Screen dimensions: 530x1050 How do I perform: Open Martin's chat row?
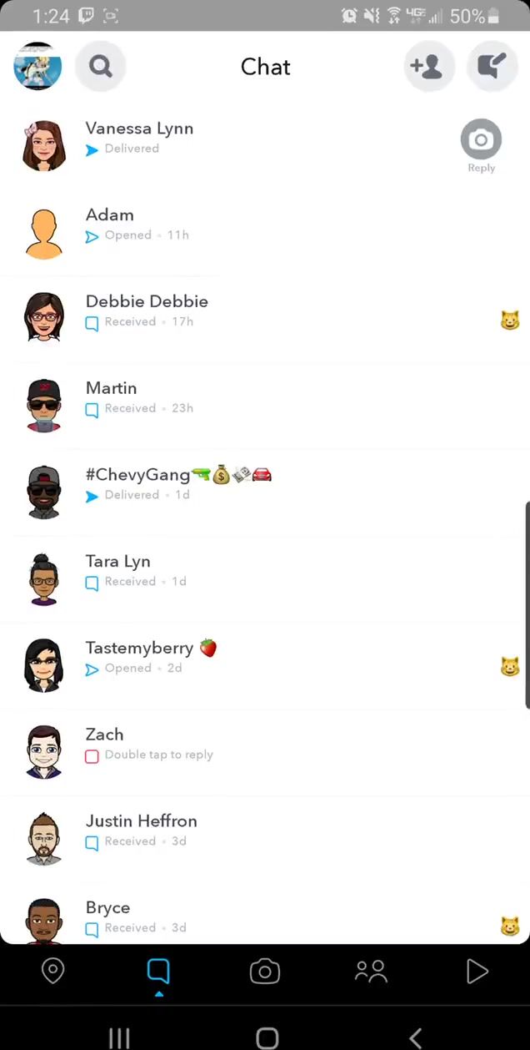265,406
